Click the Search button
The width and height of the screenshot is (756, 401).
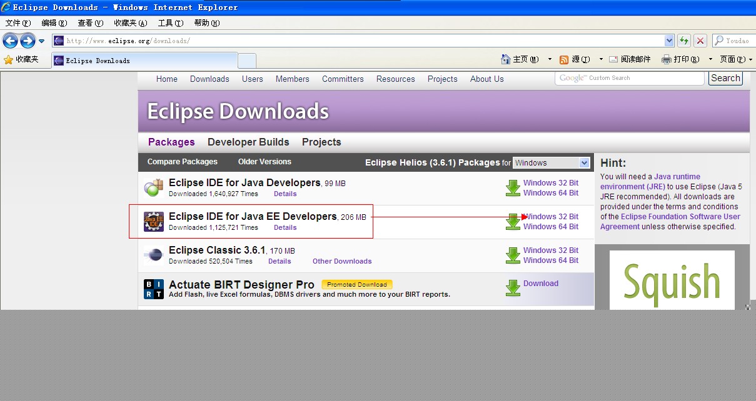[725, 78]
